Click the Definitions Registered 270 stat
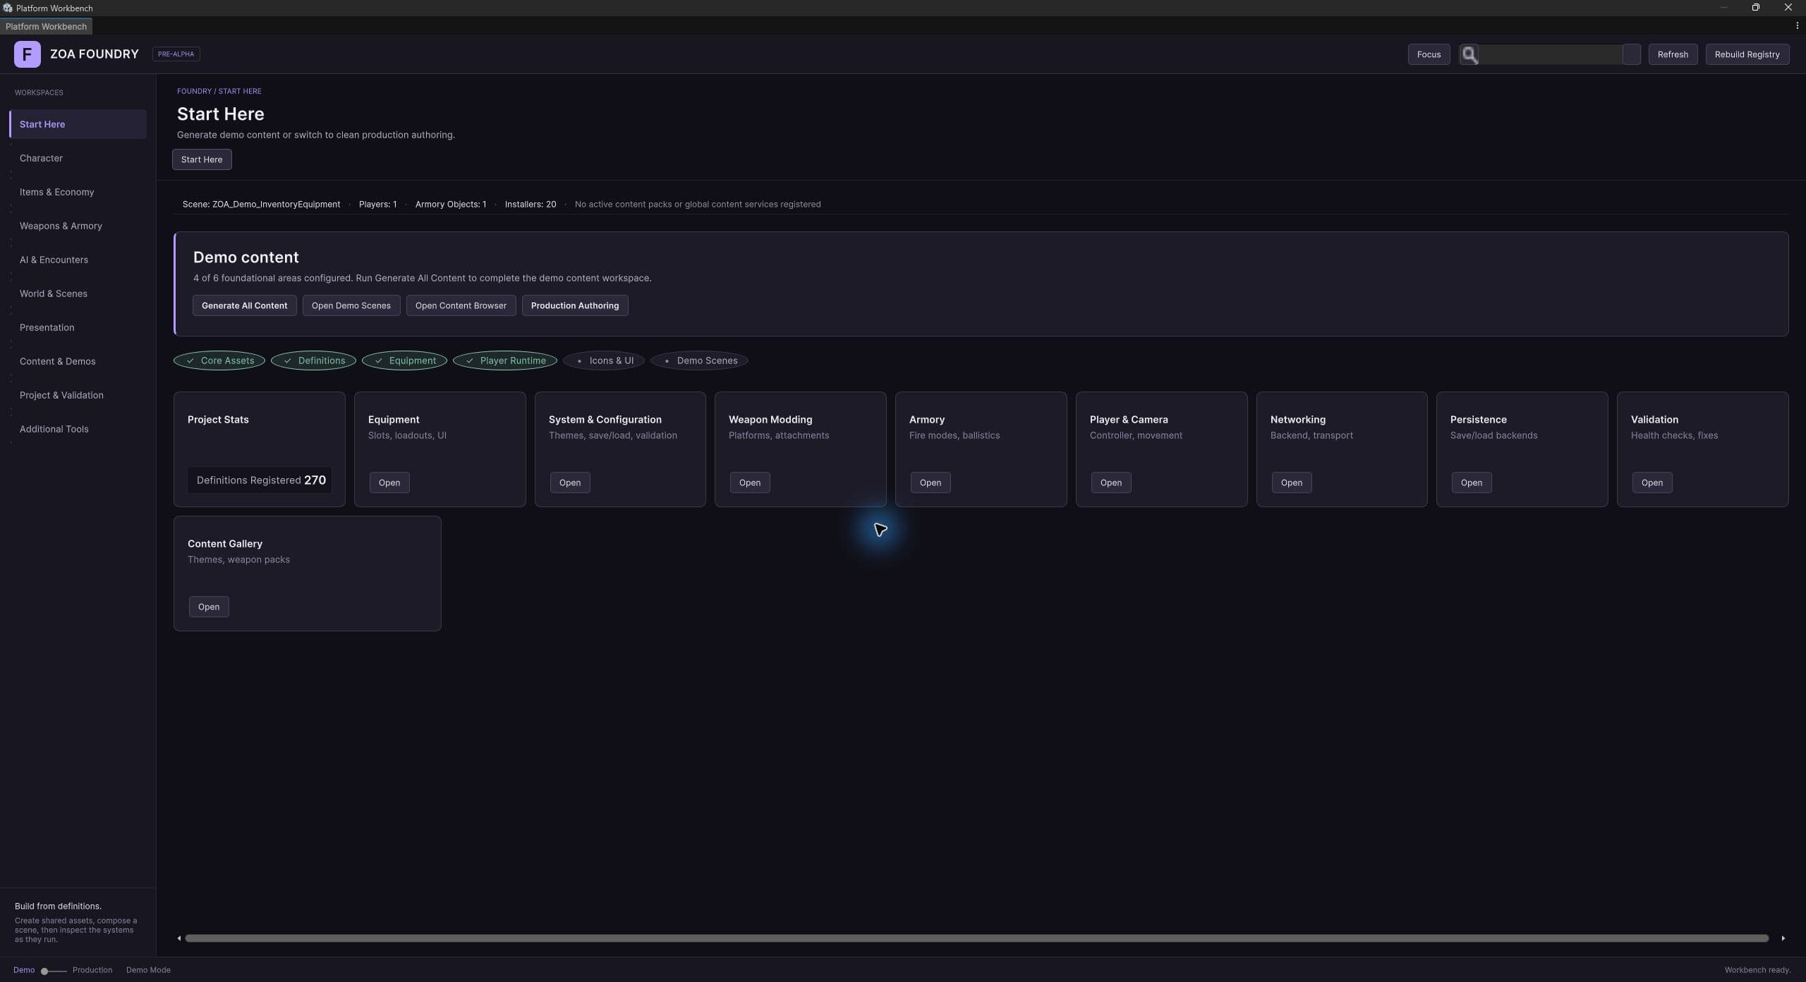Viewport: 1806px width, 982px height. pos(260,480)
